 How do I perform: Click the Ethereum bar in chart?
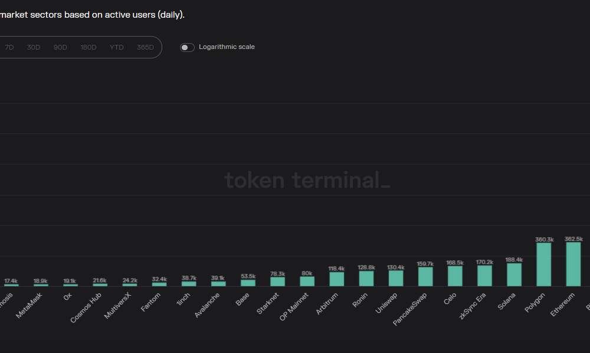click(573, 264)
